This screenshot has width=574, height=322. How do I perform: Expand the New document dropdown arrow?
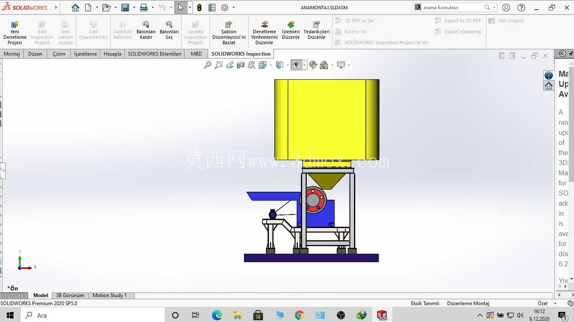point(97,8)
